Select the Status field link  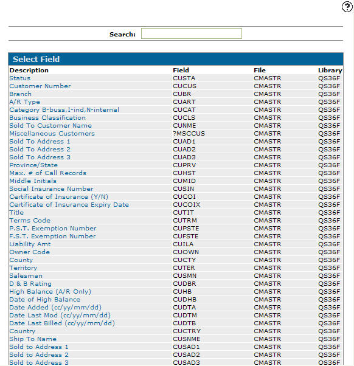pyautogui.click(x=20, y=78)
